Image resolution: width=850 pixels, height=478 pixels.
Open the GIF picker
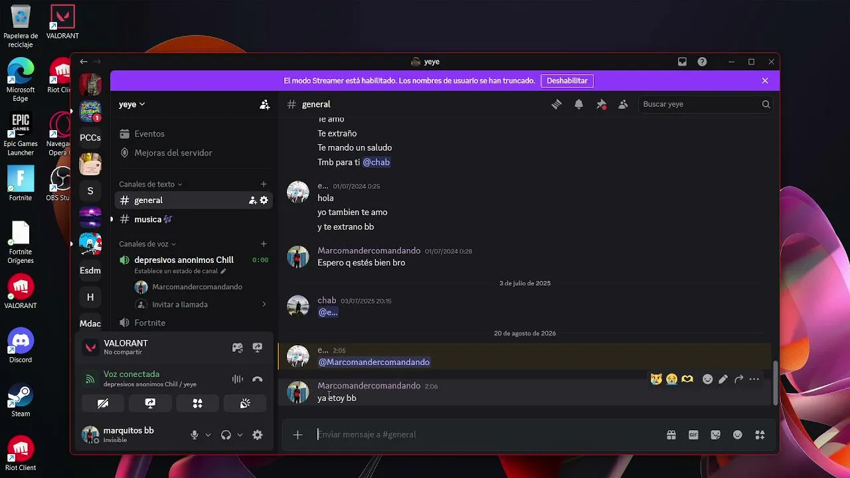point(693,435)
